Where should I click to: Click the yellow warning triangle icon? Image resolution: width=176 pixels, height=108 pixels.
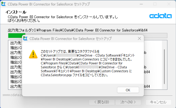(x=33, y=54)
